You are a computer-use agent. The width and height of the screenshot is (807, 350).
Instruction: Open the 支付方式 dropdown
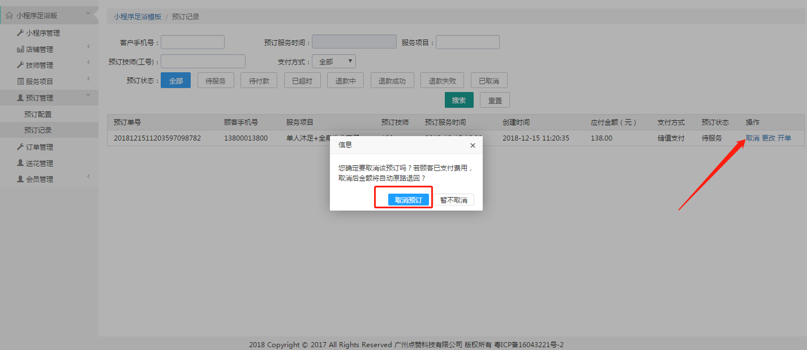[334, 62]
